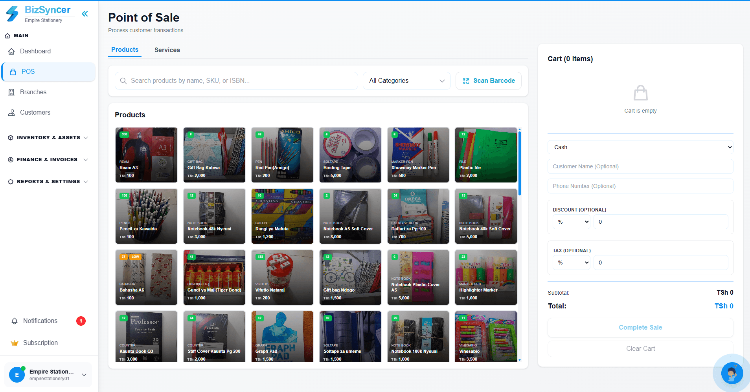Open discount type percent dropdown
The image size is (750, 392).
[572, 222]
